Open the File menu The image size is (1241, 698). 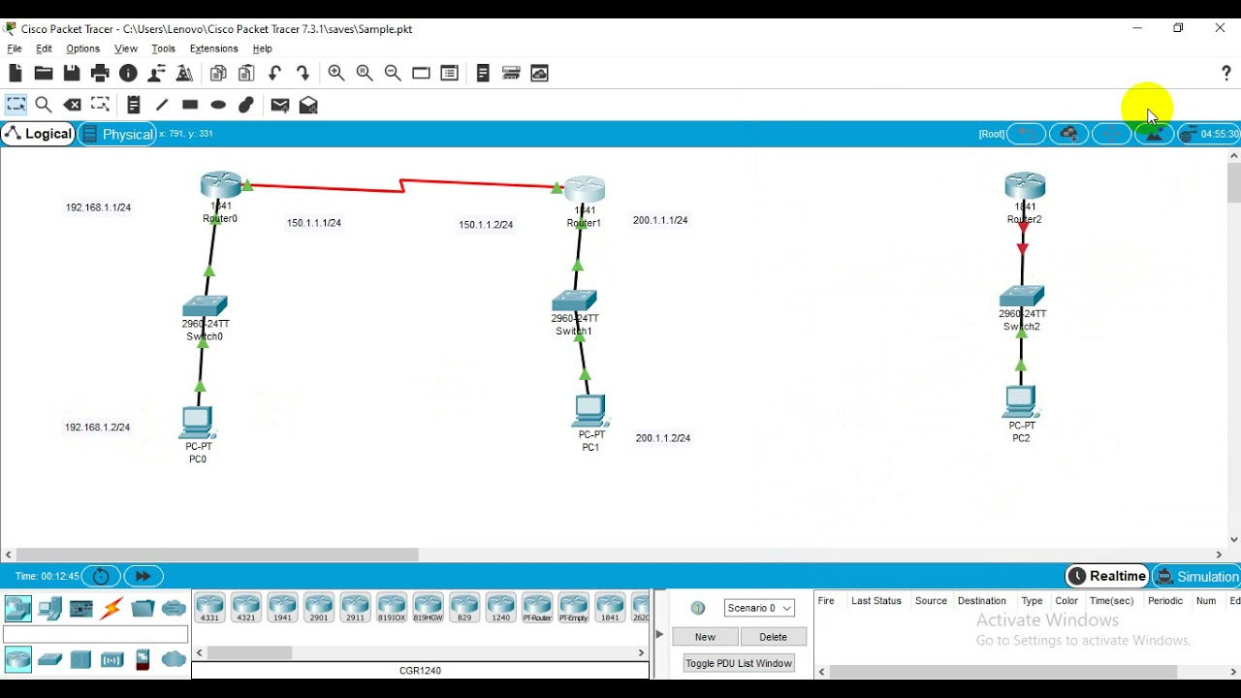15,48
